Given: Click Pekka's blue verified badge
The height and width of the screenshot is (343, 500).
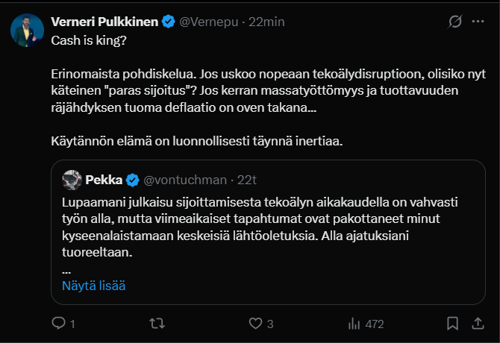Looking at the screenshot, I should click(131, 180).
